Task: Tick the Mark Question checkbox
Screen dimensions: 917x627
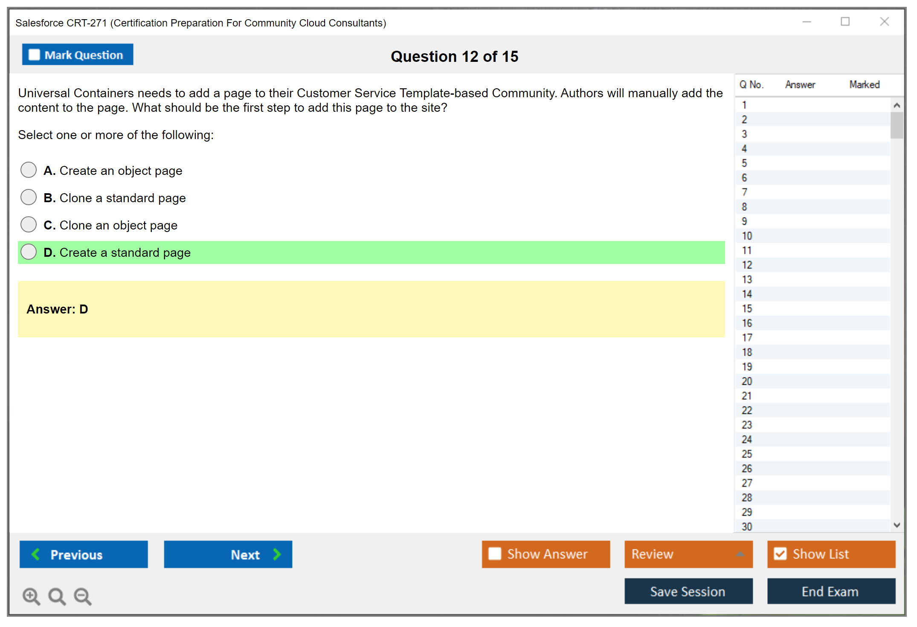Action: 34,55
